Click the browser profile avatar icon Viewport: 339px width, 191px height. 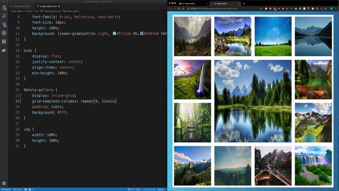click(332, 8)
